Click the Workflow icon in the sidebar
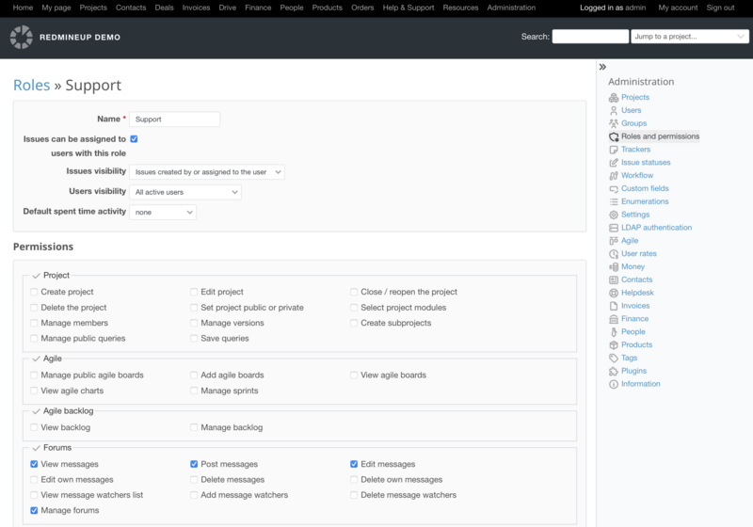Image resolution: width=753 pixels, height=527 pixels. 614,176
